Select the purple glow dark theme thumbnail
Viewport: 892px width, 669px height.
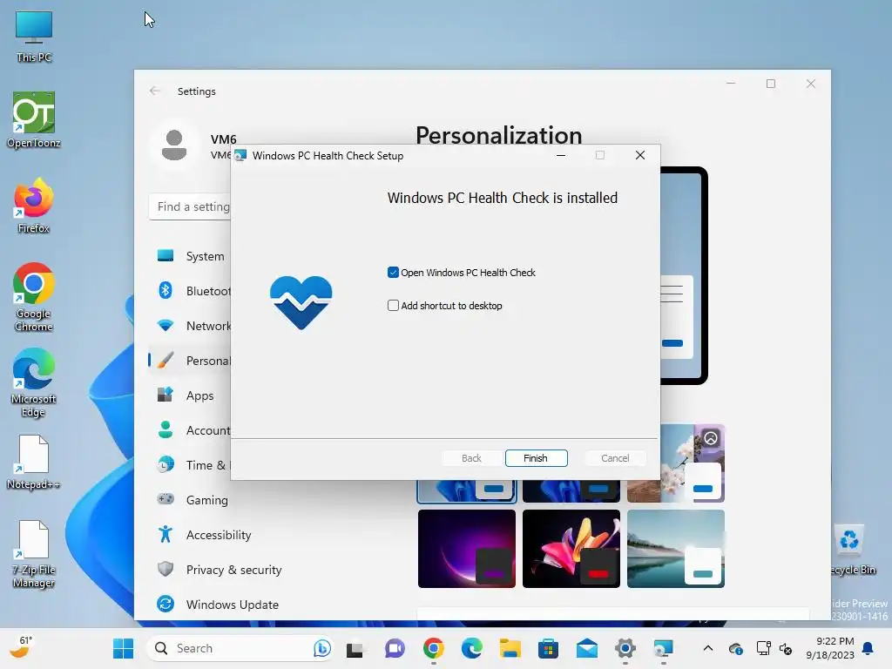pos(467,549)
